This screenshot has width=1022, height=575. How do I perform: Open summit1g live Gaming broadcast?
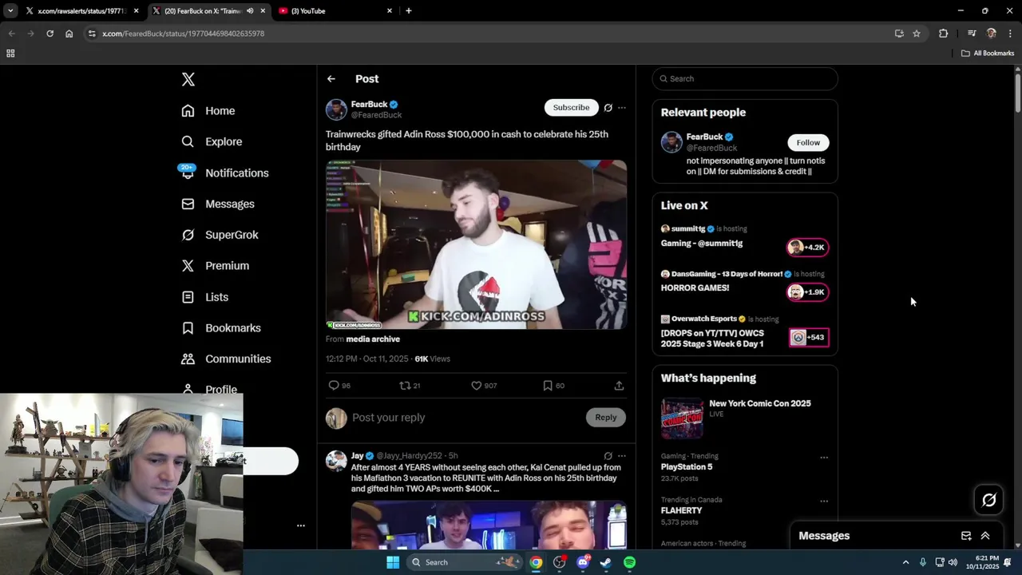pos(744,237)
